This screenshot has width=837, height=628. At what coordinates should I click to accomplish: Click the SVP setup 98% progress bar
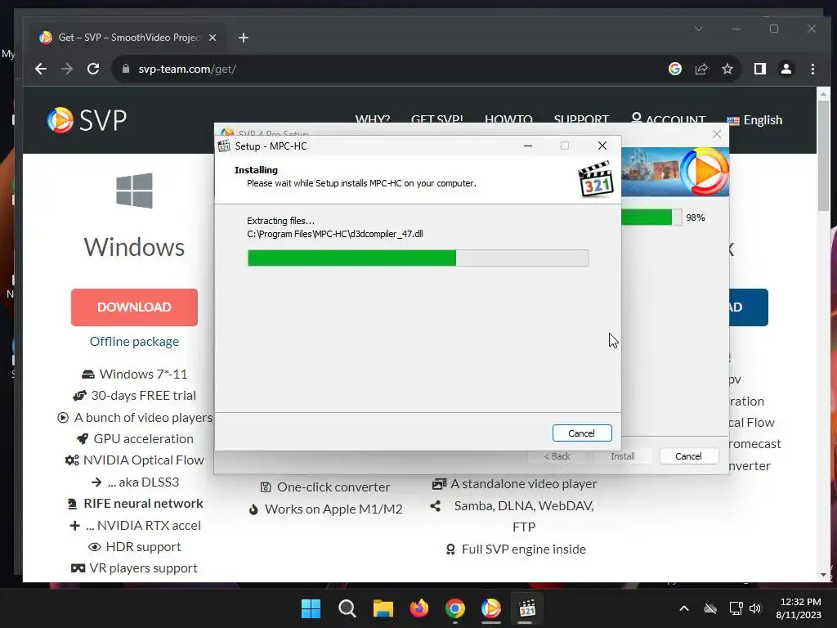click(651, 218)
